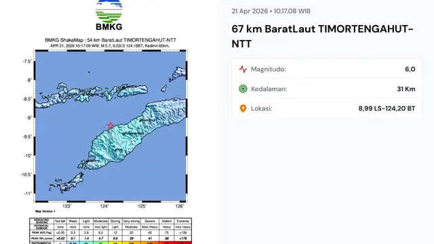Click the Extreme cell in legend
Screen dimensions: 434x244
pos(183,221)
